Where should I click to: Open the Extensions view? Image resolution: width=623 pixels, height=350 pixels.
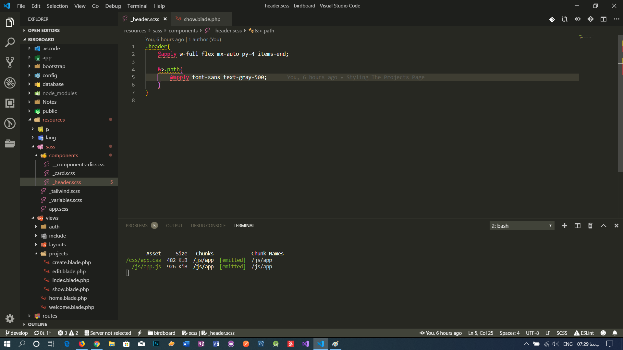pyautogui.click(x=10, y=103)
